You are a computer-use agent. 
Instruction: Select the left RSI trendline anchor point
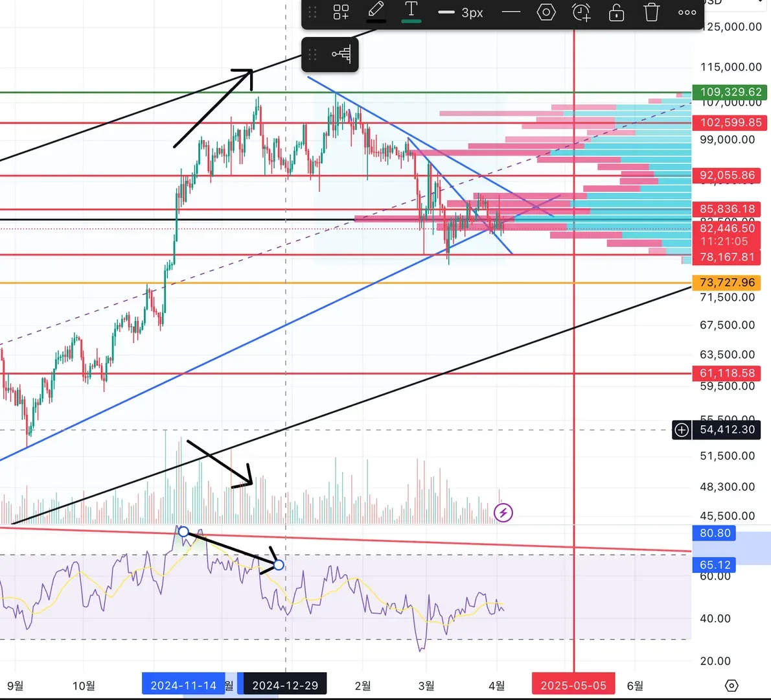183,531
